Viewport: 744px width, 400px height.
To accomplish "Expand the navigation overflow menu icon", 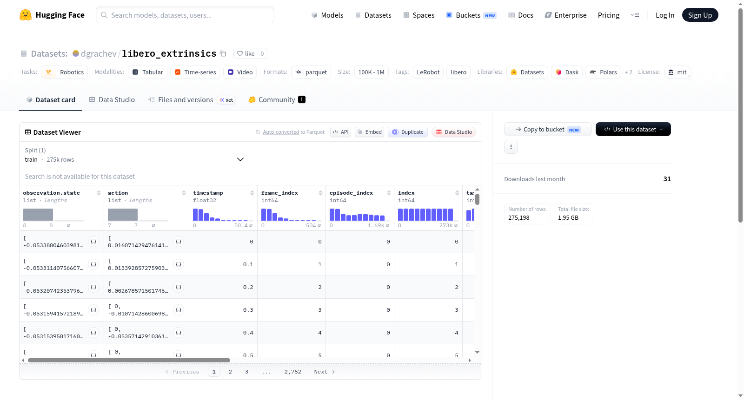I will point(635,15).
